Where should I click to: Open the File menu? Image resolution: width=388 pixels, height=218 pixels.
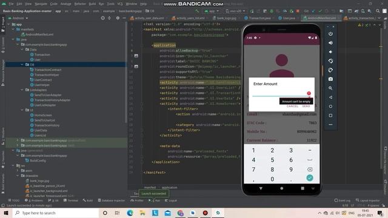(11, 4)
